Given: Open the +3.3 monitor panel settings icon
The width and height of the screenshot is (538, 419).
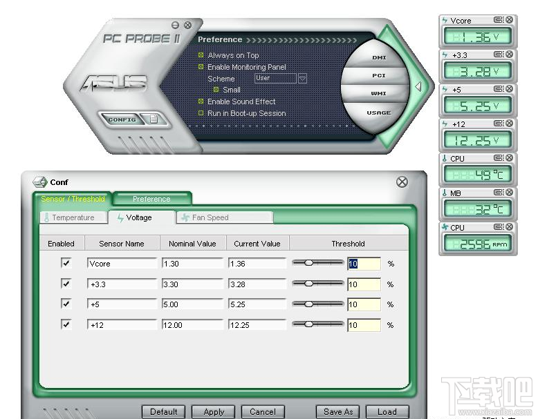Looking at the screenshot, I should [499, 54].
